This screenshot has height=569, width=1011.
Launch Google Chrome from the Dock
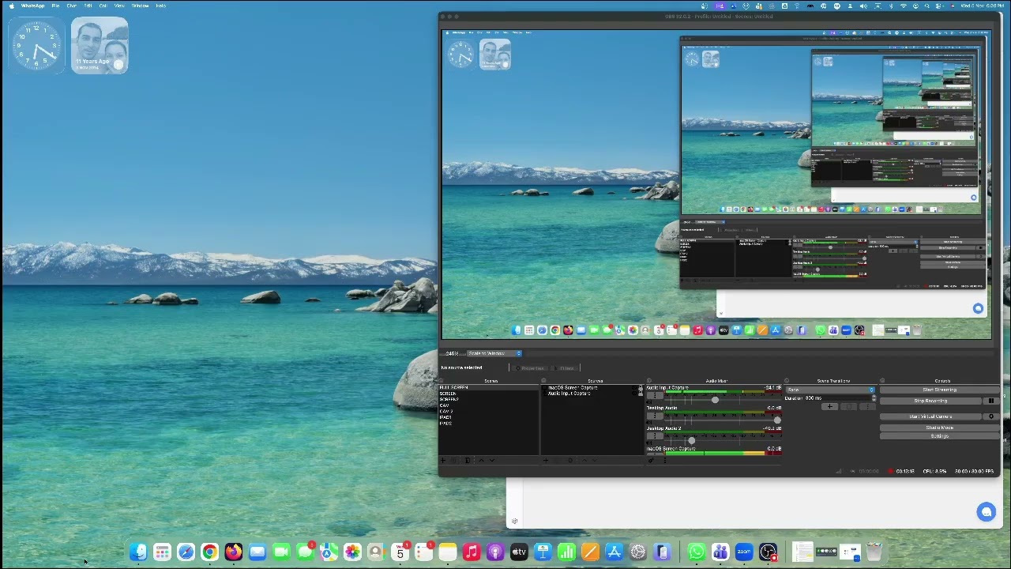(209, 552)
